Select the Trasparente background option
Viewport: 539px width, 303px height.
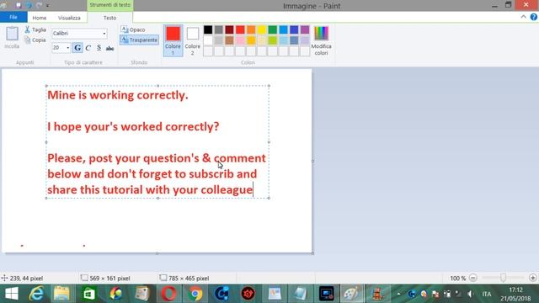pyautogui.click(x=139, y=40)
